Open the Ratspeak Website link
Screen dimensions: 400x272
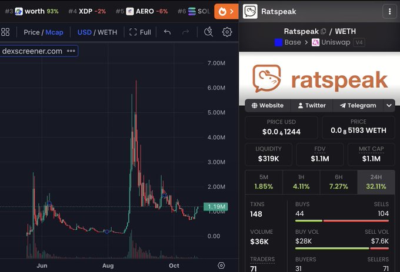(x=268, y=105)
